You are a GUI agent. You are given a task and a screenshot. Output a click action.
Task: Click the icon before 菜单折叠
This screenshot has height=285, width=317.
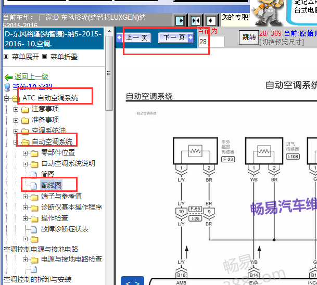click(x=44, y=57)
